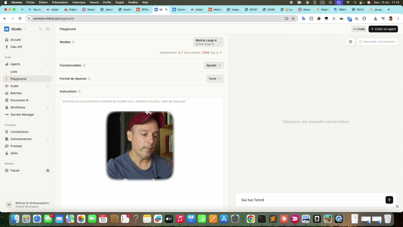Click the Créer un agent button
The width and height of the screenshot is (403, 227).
tap(383, 29)
